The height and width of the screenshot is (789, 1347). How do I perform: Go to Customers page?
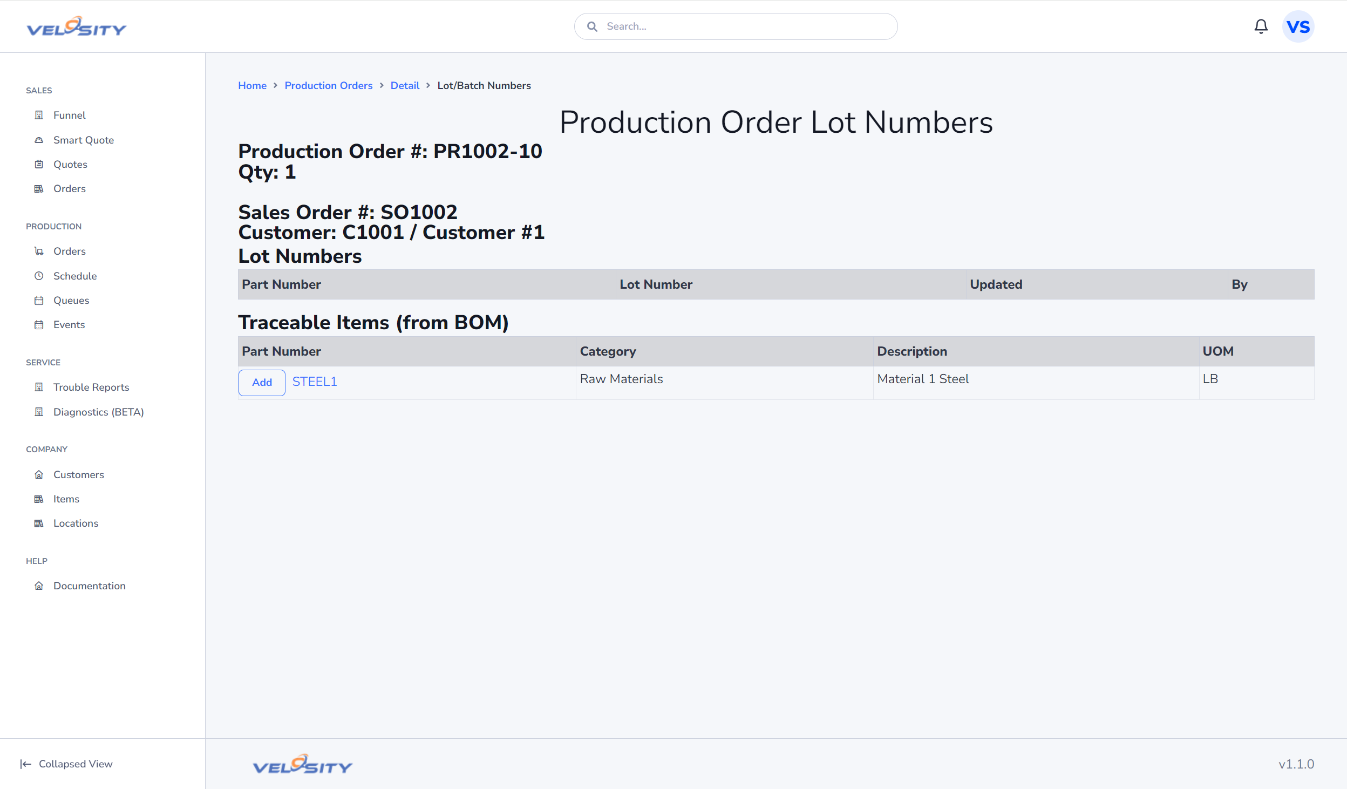tap(79, 474)
